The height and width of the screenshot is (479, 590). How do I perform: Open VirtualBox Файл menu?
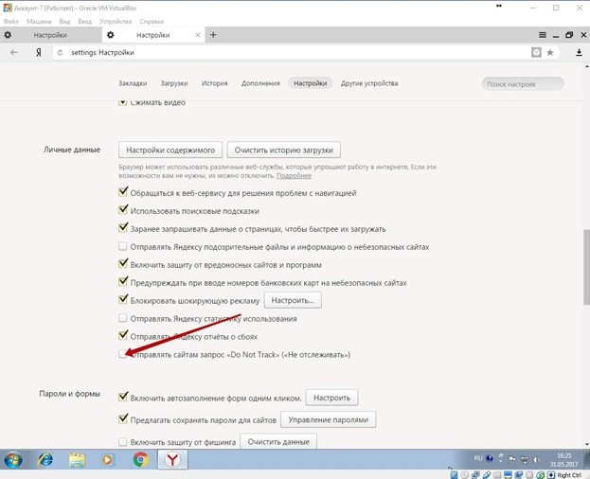pos(11,22)
